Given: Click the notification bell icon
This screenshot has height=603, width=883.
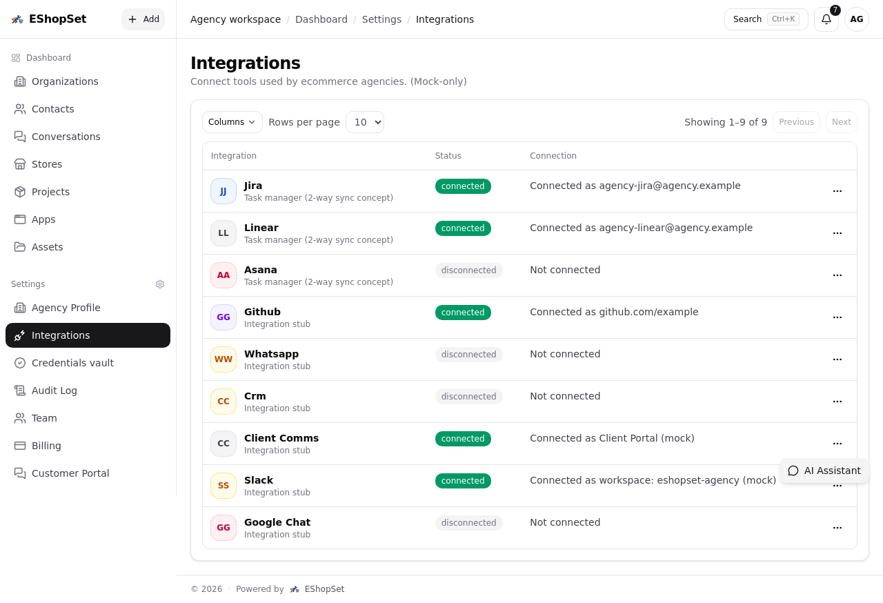Looking at the screenshot, I should (x=826, y=19).
